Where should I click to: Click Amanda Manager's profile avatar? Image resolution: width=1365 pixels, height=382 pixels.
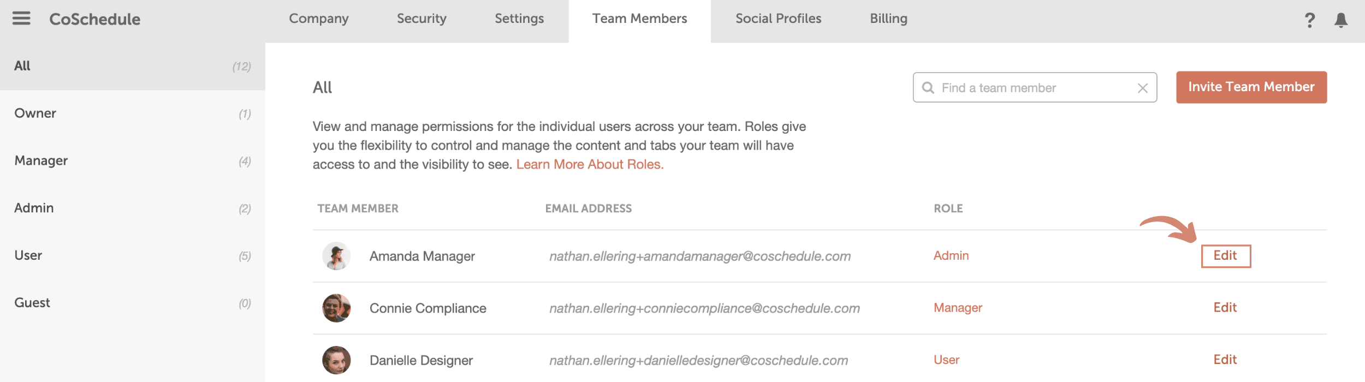tap(336, 256)
